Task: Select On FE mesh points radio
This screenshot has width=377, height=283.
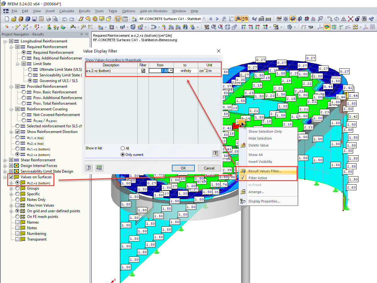Action: click(17, 217)
